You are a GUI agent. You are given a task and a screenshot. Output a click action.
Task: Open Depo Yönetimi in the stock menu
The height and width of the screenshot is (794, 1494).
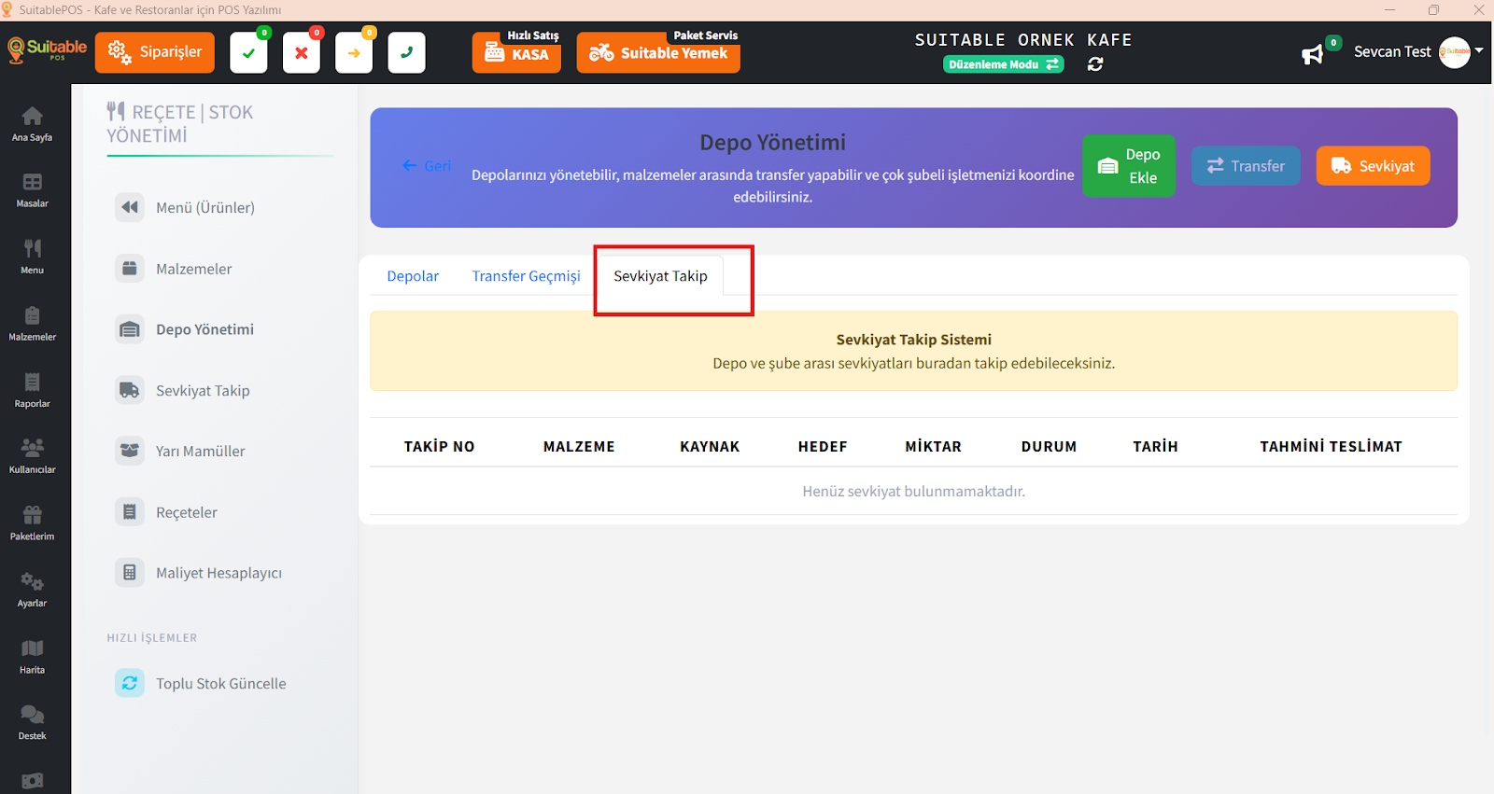click(204, 329)
